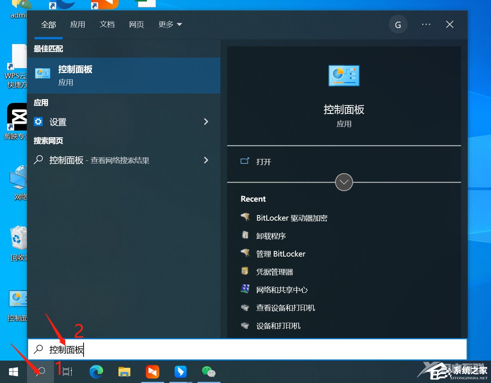Image resolution: width=491 pixels, height=383 pixels.
Task: Open recent item 查看设备和打印机
Action: (286, 308)
